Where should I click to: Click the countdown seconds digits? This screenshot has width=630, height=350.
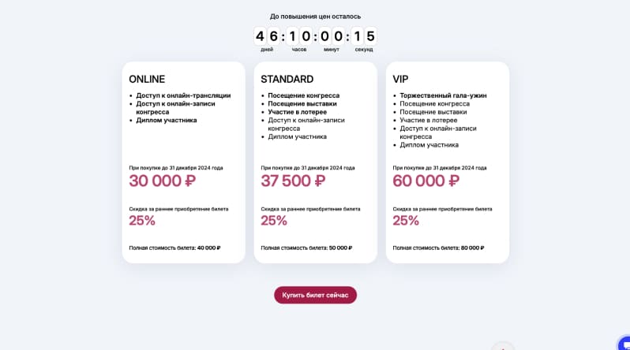coord(364,36)
